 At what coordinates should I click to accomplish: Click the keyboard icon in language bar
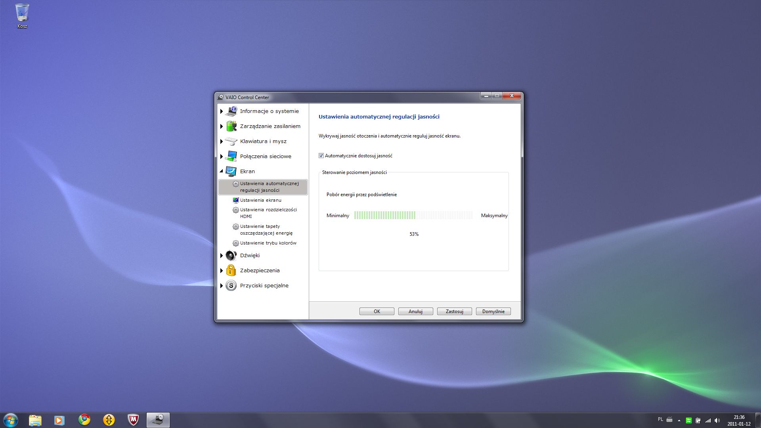click(669, 420)
